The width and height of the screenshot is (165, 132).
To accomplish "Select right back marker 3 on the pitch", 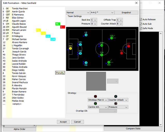I will [x=86, y=63].
